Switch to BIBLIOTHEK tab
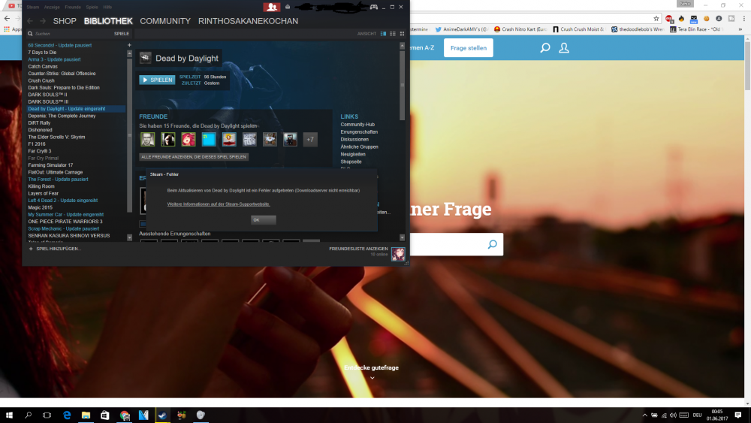The width and height of the screenshot is (751, 423). [108, 21]
